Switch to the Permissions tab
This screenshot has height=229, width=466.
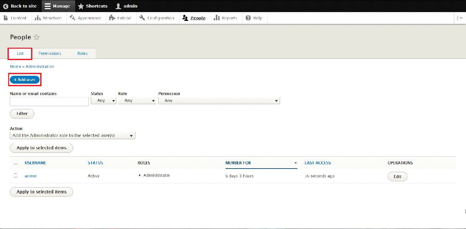pos(50,54)
